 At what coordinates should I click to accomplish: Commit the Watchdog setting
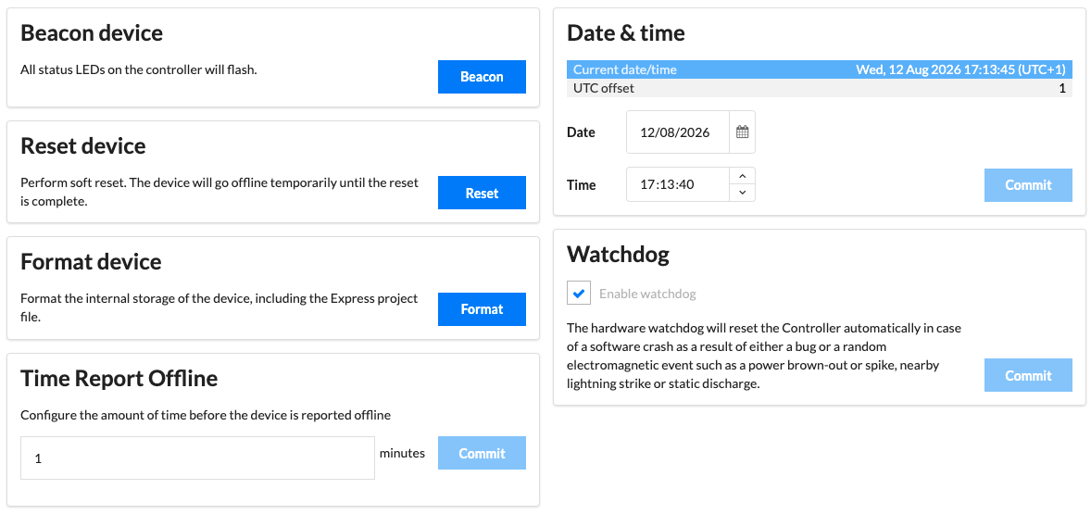1028,375
